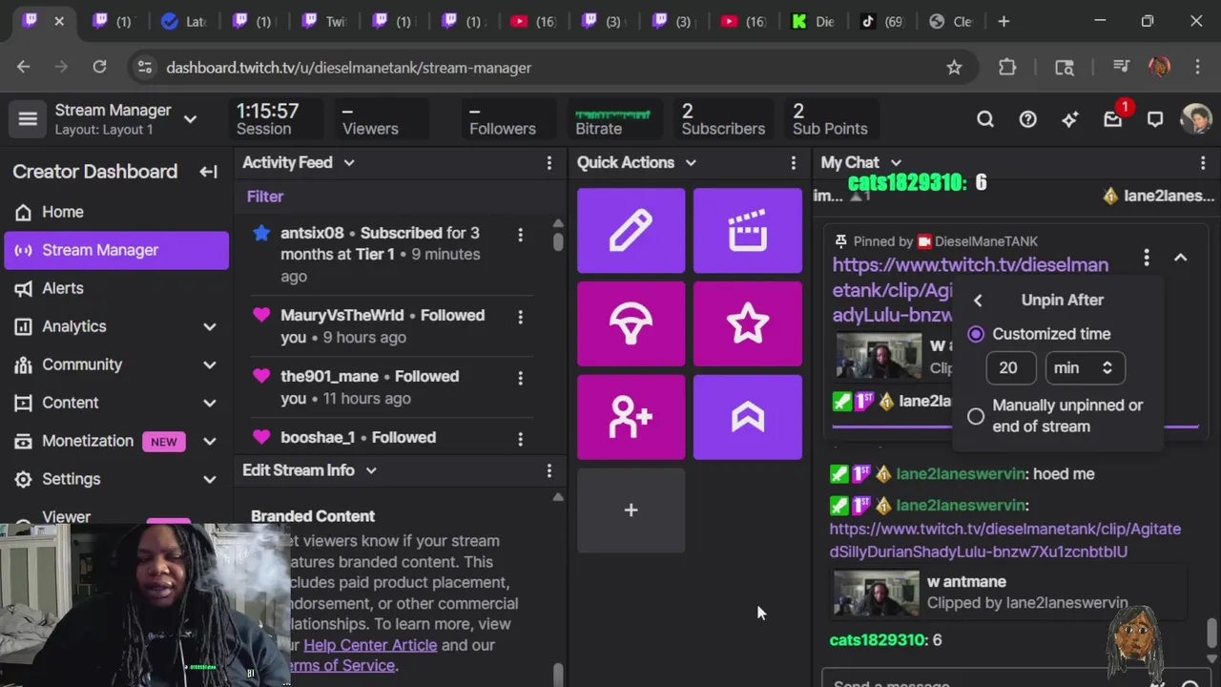This screenshot has width=1221, height=687.
Task: Select Manually unpinned or end of stream
Action: [x=976, y=416]
